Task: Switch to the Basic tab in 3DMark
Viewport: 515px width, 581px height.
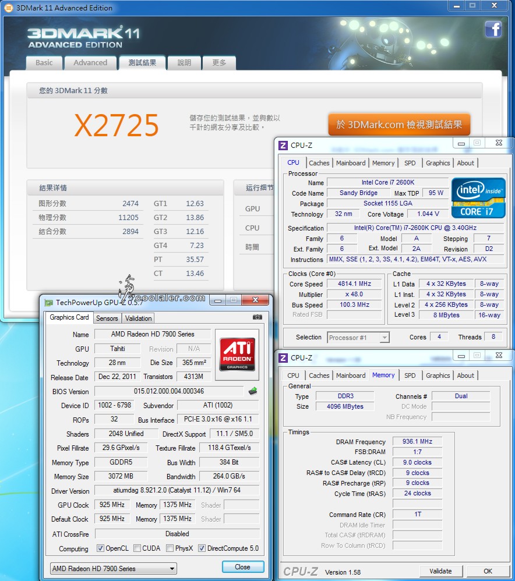Action: [x=44, y=63]
